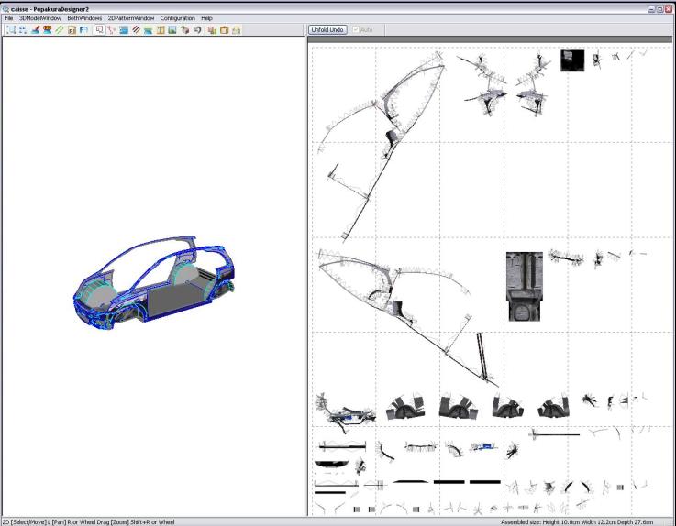The image size is (676, 526).
Task: Click the yellow open-box toolbar icon
Action: [224, 29]
